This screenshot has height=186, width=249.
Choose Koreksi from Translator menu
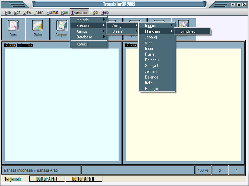pos(89,44)
